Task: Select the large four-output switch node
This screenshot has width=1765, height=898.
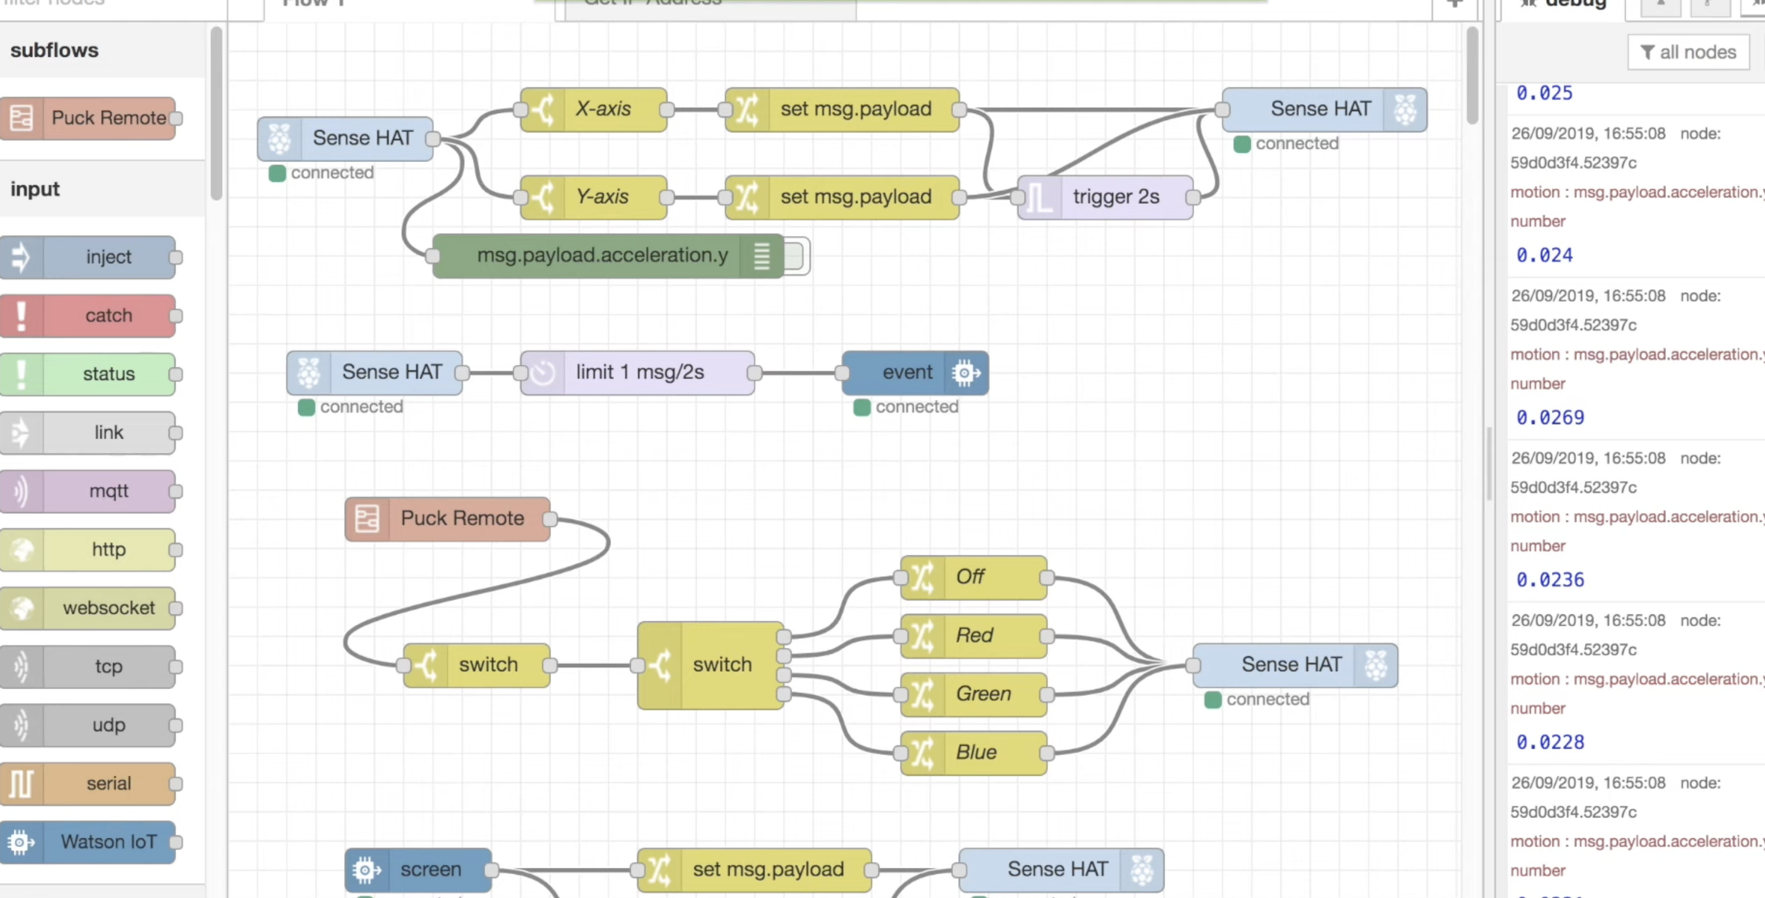Action: click(x=710, y=665)
